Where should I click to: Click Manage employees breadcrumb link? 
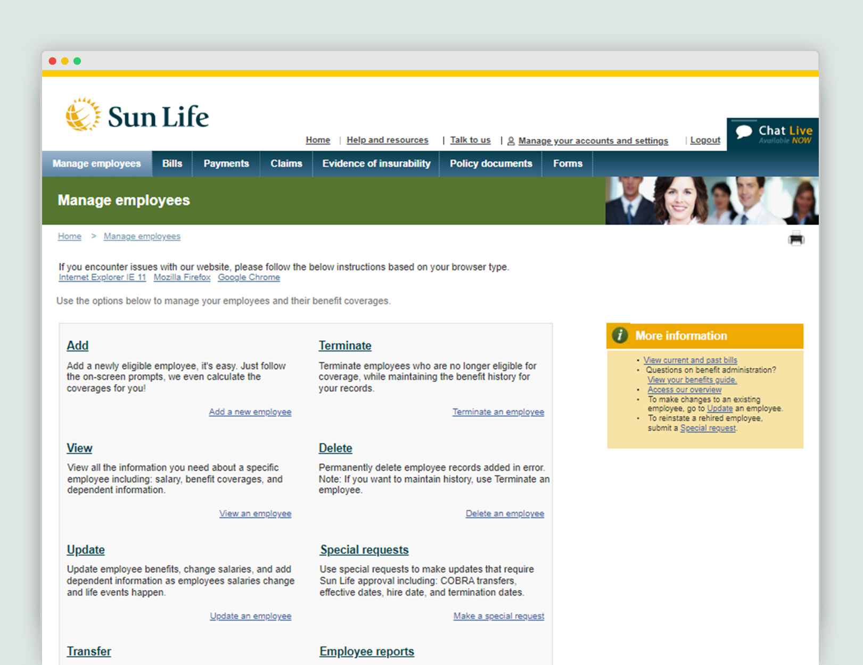[x=142, y=236]
